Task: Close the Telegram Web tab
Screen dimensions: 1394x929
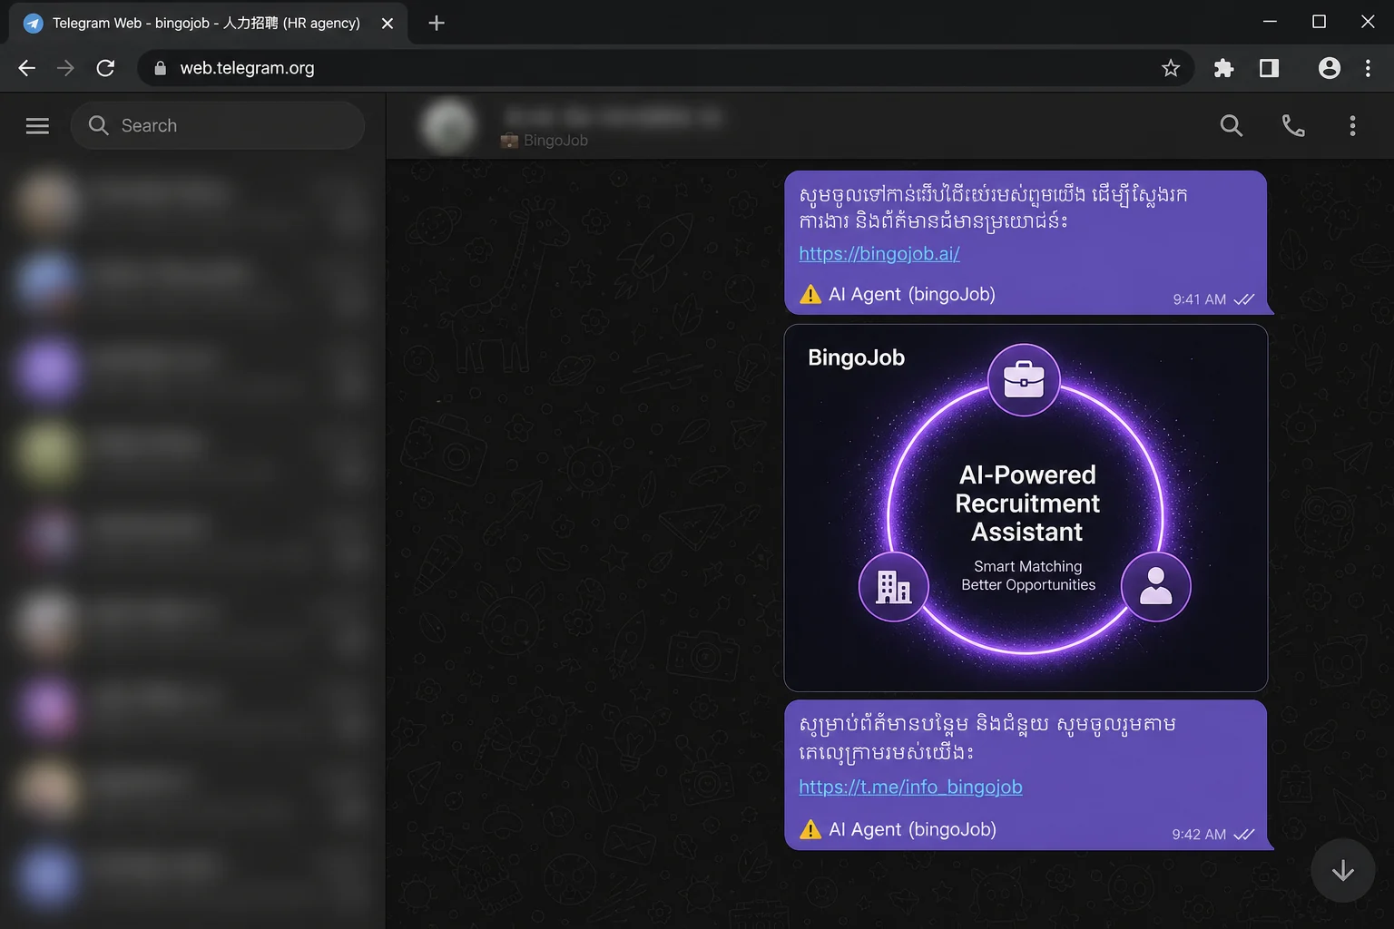Action: pyautogui.click(x=388, y=24)
